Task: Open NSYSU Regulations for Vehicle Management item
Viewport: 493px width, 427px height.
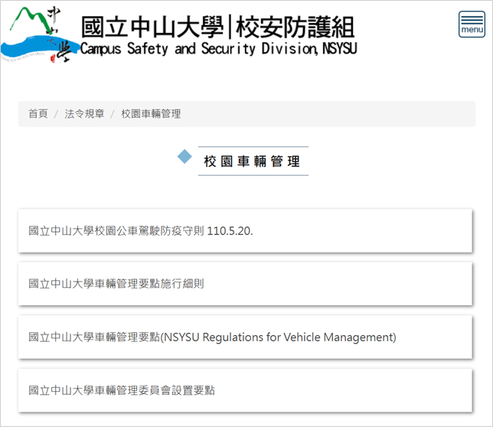Action: pyautogui.click(x=212, y=337)
